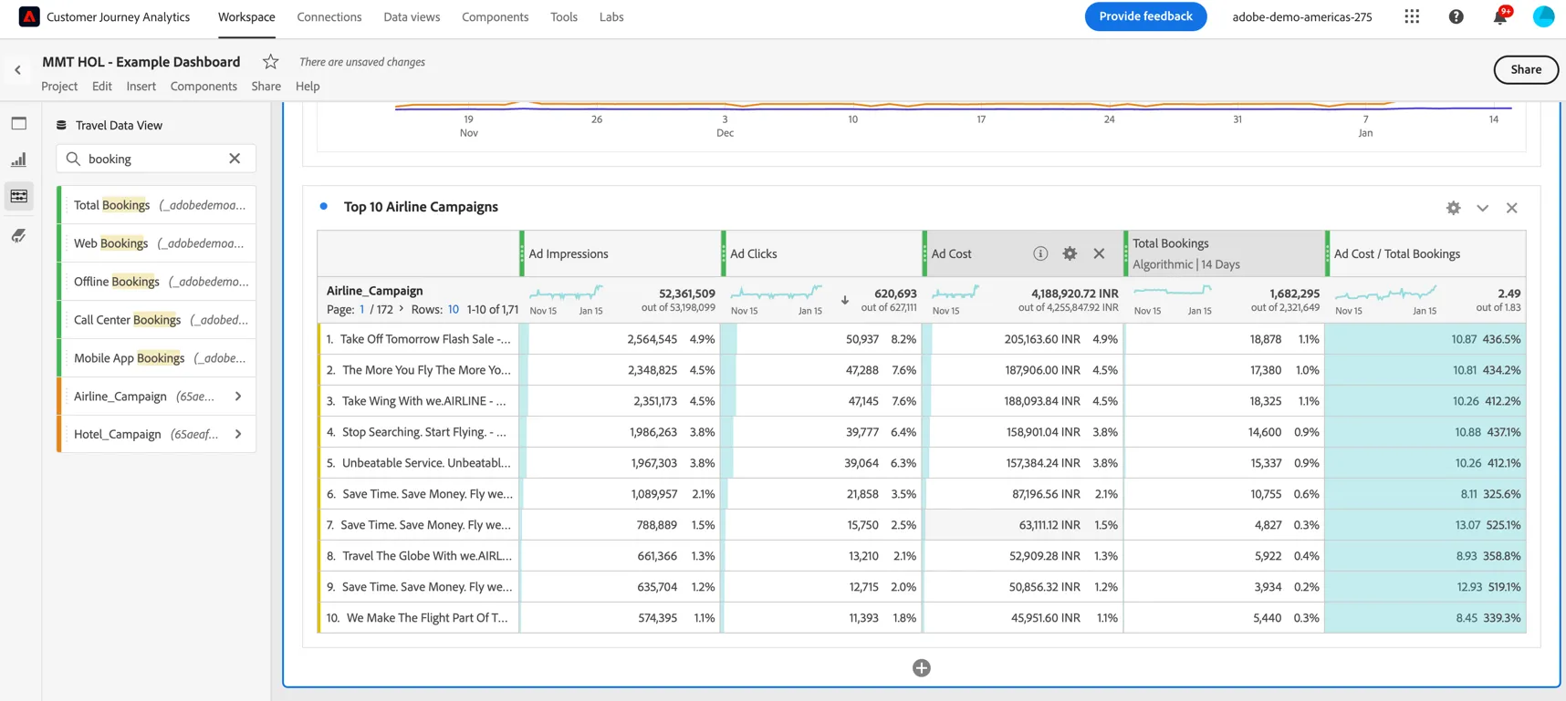Click the blue panel color dot
This screenshot has height=701, width=1566.
point(324,207)
